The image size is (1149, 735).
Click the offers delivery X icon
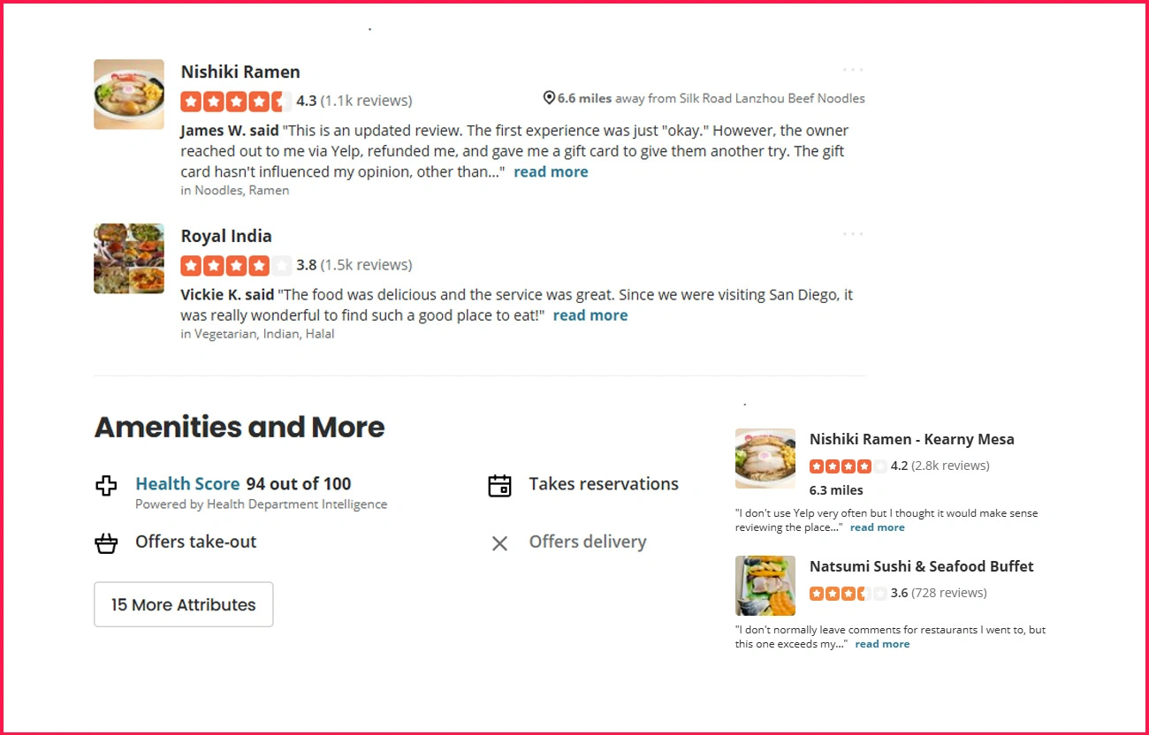coord(499,543)
